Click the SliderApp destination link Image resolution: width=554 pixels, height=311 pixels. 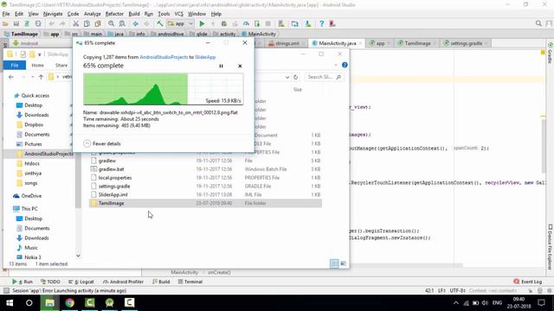[205, 57]
